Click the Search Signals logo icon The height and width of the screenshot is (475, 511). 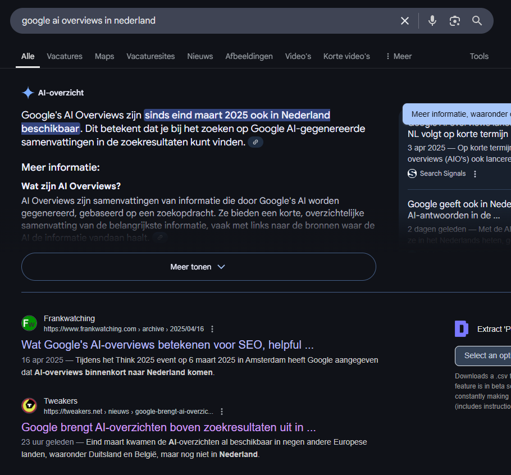(412, 173)
